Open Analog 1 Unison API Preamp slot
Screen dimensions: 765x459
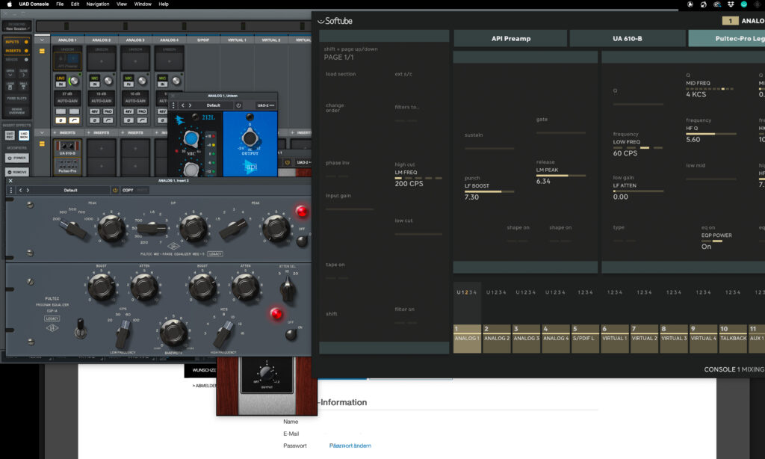click(x=67, y=61)
